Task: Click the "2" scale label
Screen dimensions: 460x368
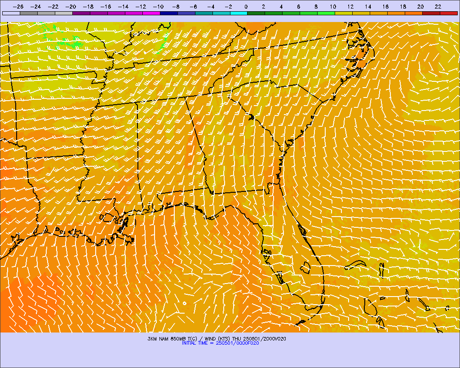Action: tap(263, 7)
